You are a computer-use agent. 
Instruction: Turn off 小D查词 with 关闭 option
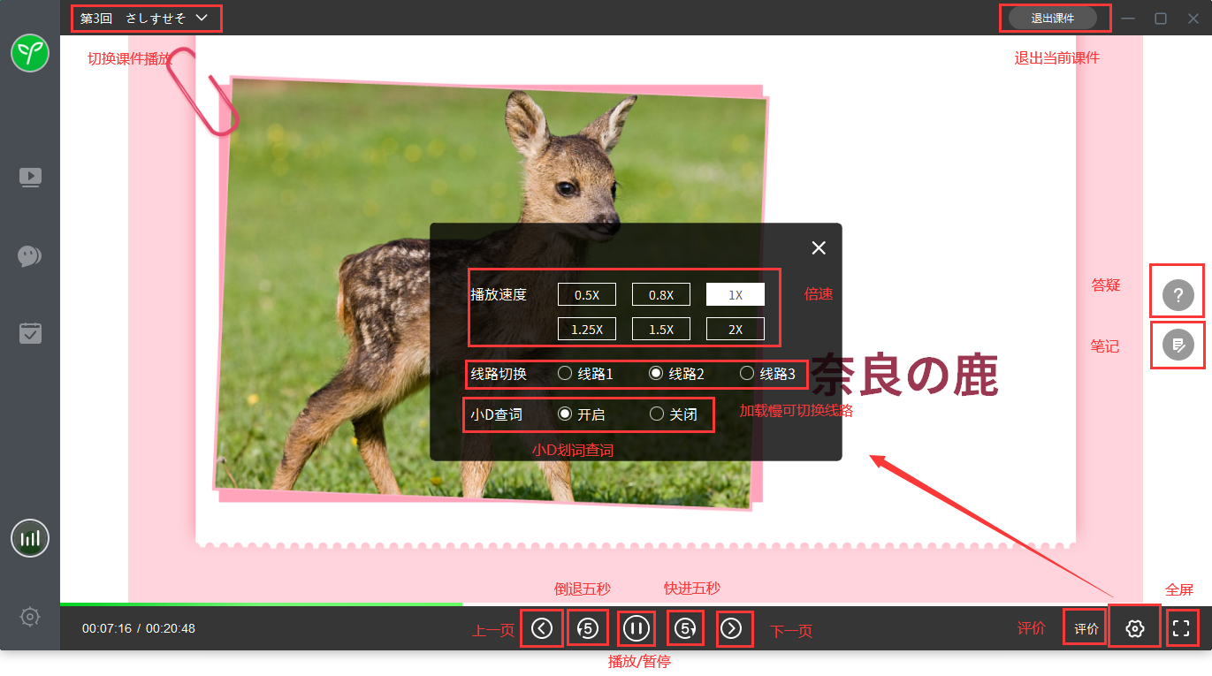pyautogui.click(x=657, y=414)
